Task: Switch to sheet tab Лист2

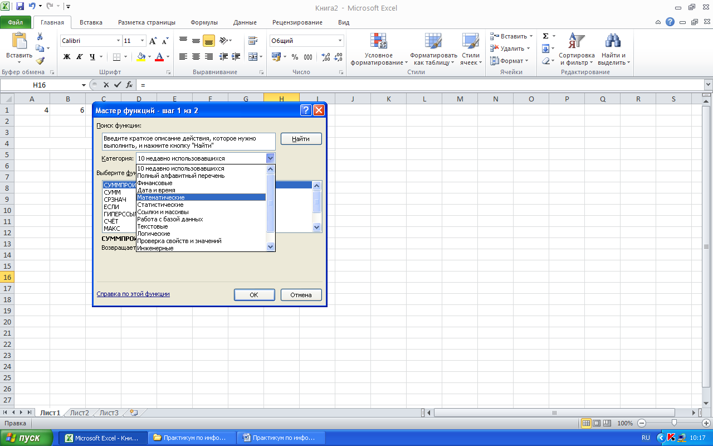Action: [80, 413]
